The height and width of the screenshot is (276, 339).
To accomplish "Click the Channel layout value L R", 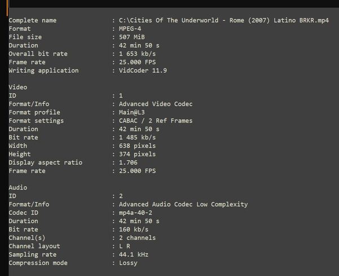I will click(x=125, y=246).
